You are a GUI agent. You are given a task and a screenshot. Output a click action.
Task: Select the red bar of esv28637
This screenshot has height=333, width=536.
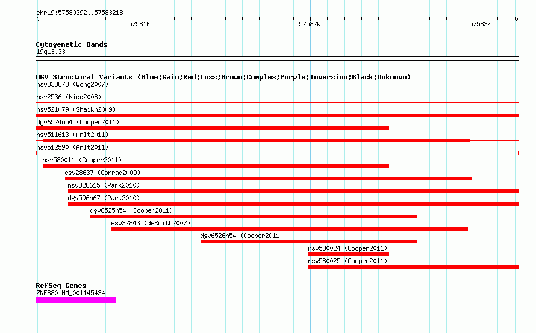[269, 179]
